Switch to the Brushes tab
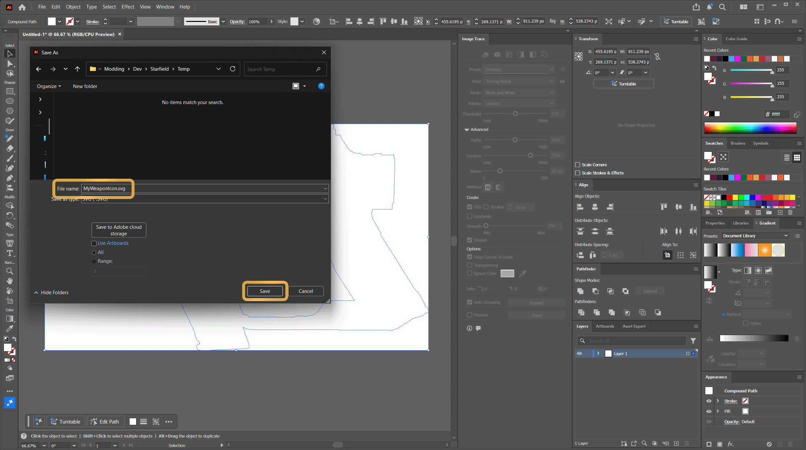This screenshot has height=450, width=806. coord(738,143)
